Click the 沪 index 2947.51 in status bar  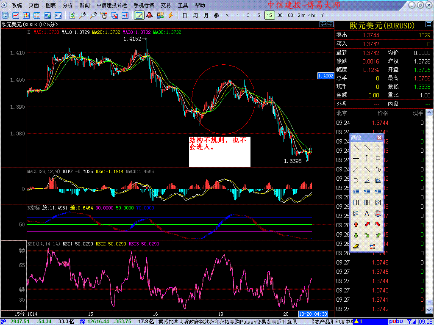(19, 322)
